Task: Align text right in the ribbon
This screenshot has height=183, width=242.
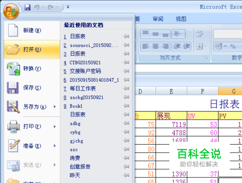Action: click(x=166, y=46)
